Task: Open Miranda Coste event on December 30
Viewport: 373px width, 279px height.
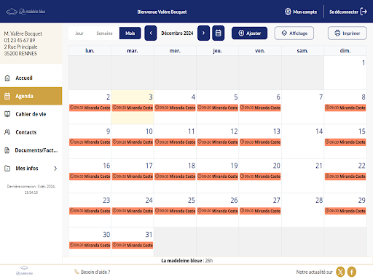Action: pos(90,246)
